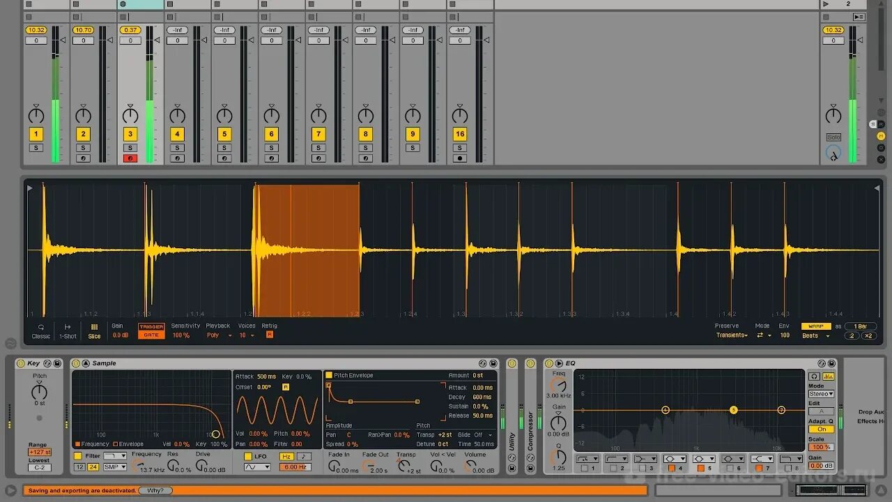892x502 pixels.
Task: Toggle EQ spectrum analyzer button
Action: point(829,376)
